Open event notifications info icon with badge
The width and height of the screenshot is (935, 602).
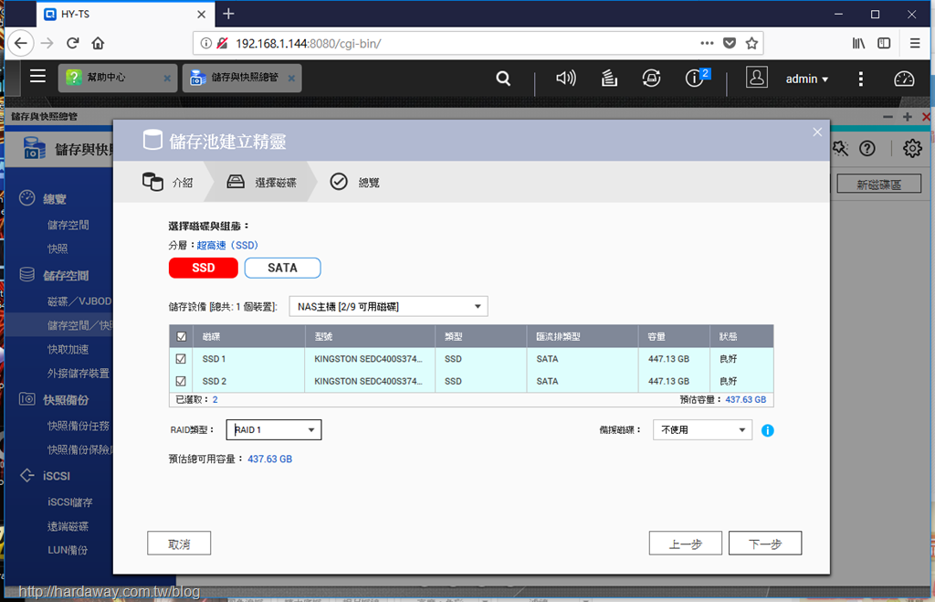pos(696,78)
